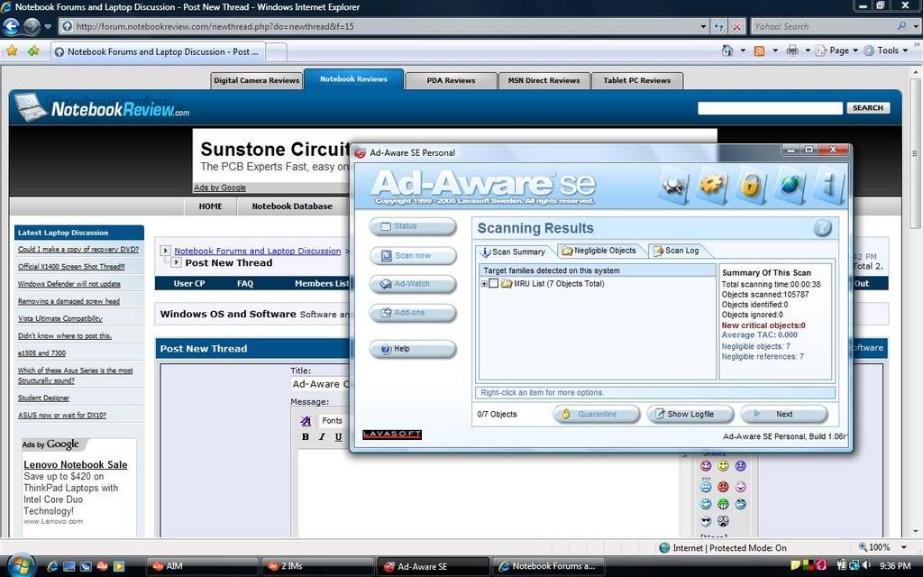Click the Print icon in IE toolbar
Image resolution: width=923 pixels, height=577 pixels.
pos(792,50)
